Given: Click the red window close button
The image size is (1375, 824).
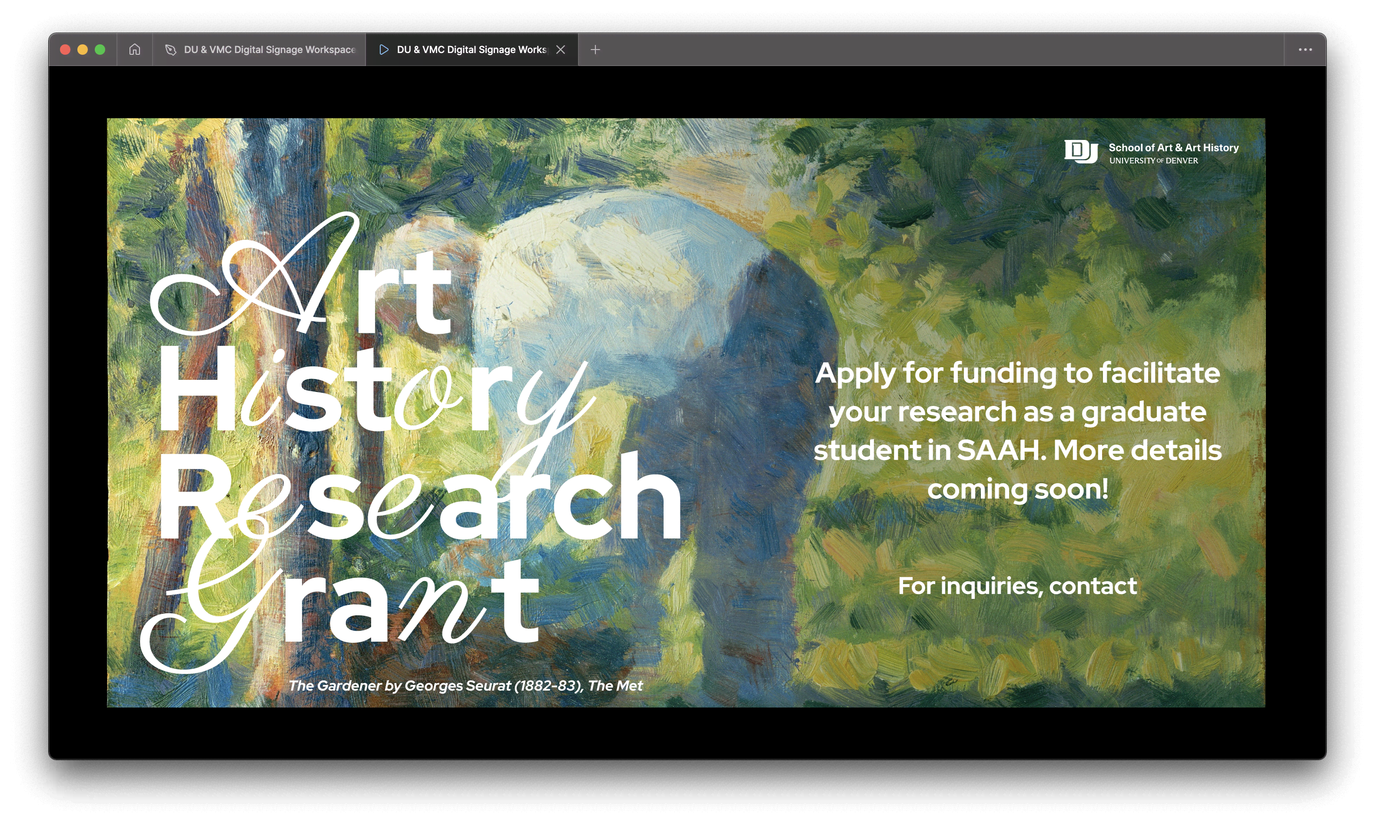Looking at the screenshot, I should (65, 50).
